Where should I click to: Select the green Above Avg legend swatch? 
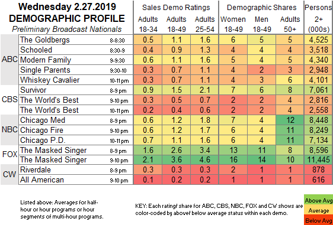[x=318, y=200]
